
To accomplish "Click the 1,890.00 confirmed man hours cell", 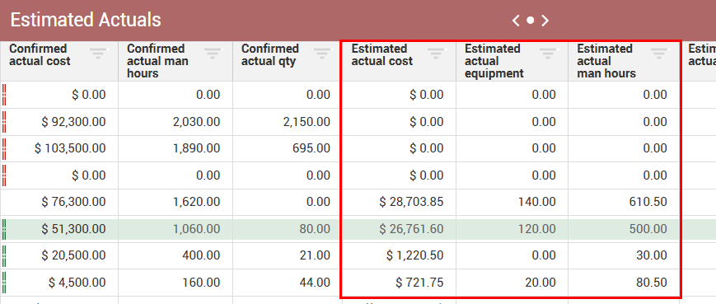I will pyautogui.click(x=175, y=148).
